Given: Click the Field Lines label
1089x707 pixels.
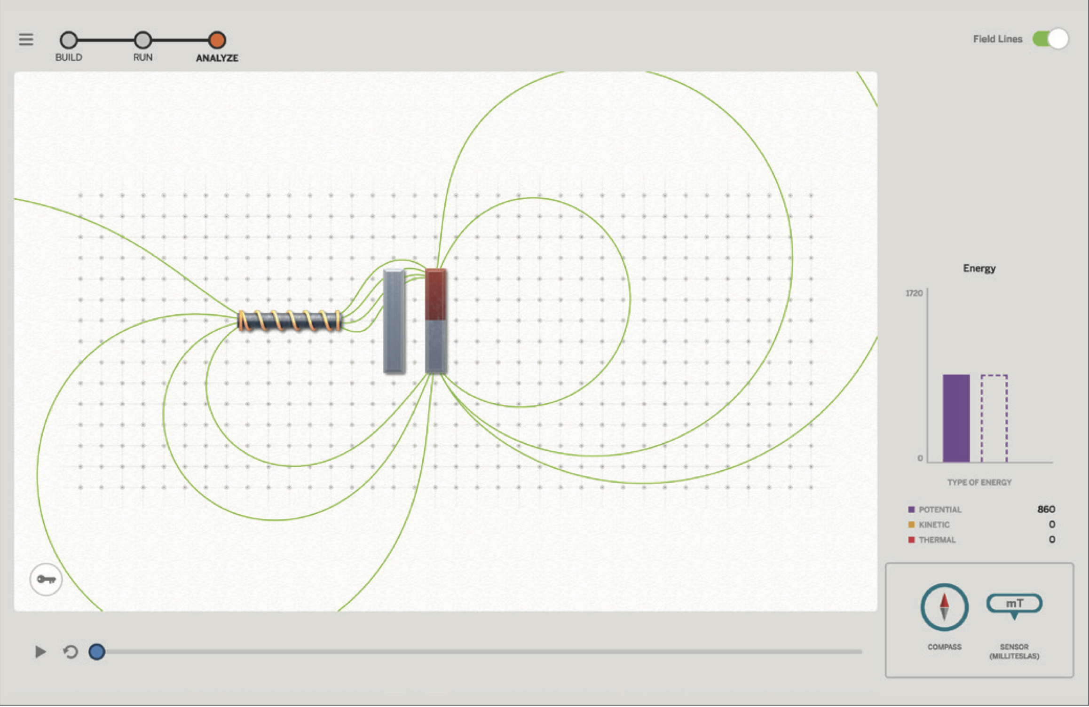Looking at the screenshot, I should (997, 39).
